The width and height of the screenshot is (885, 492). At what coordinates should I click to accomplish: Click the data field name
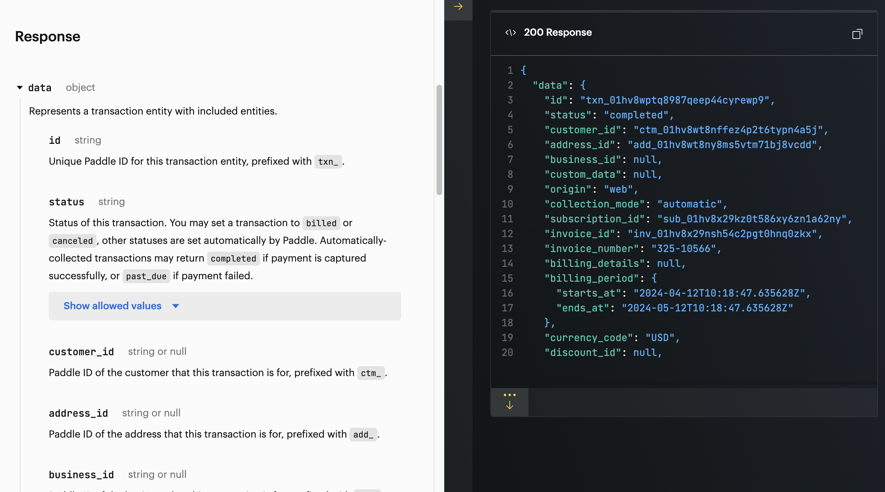pos(40,88)
